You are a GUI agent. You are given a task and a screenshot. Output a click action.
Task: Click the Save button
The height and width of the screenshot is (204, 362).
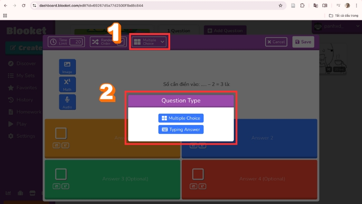click(x=303, y=42)
